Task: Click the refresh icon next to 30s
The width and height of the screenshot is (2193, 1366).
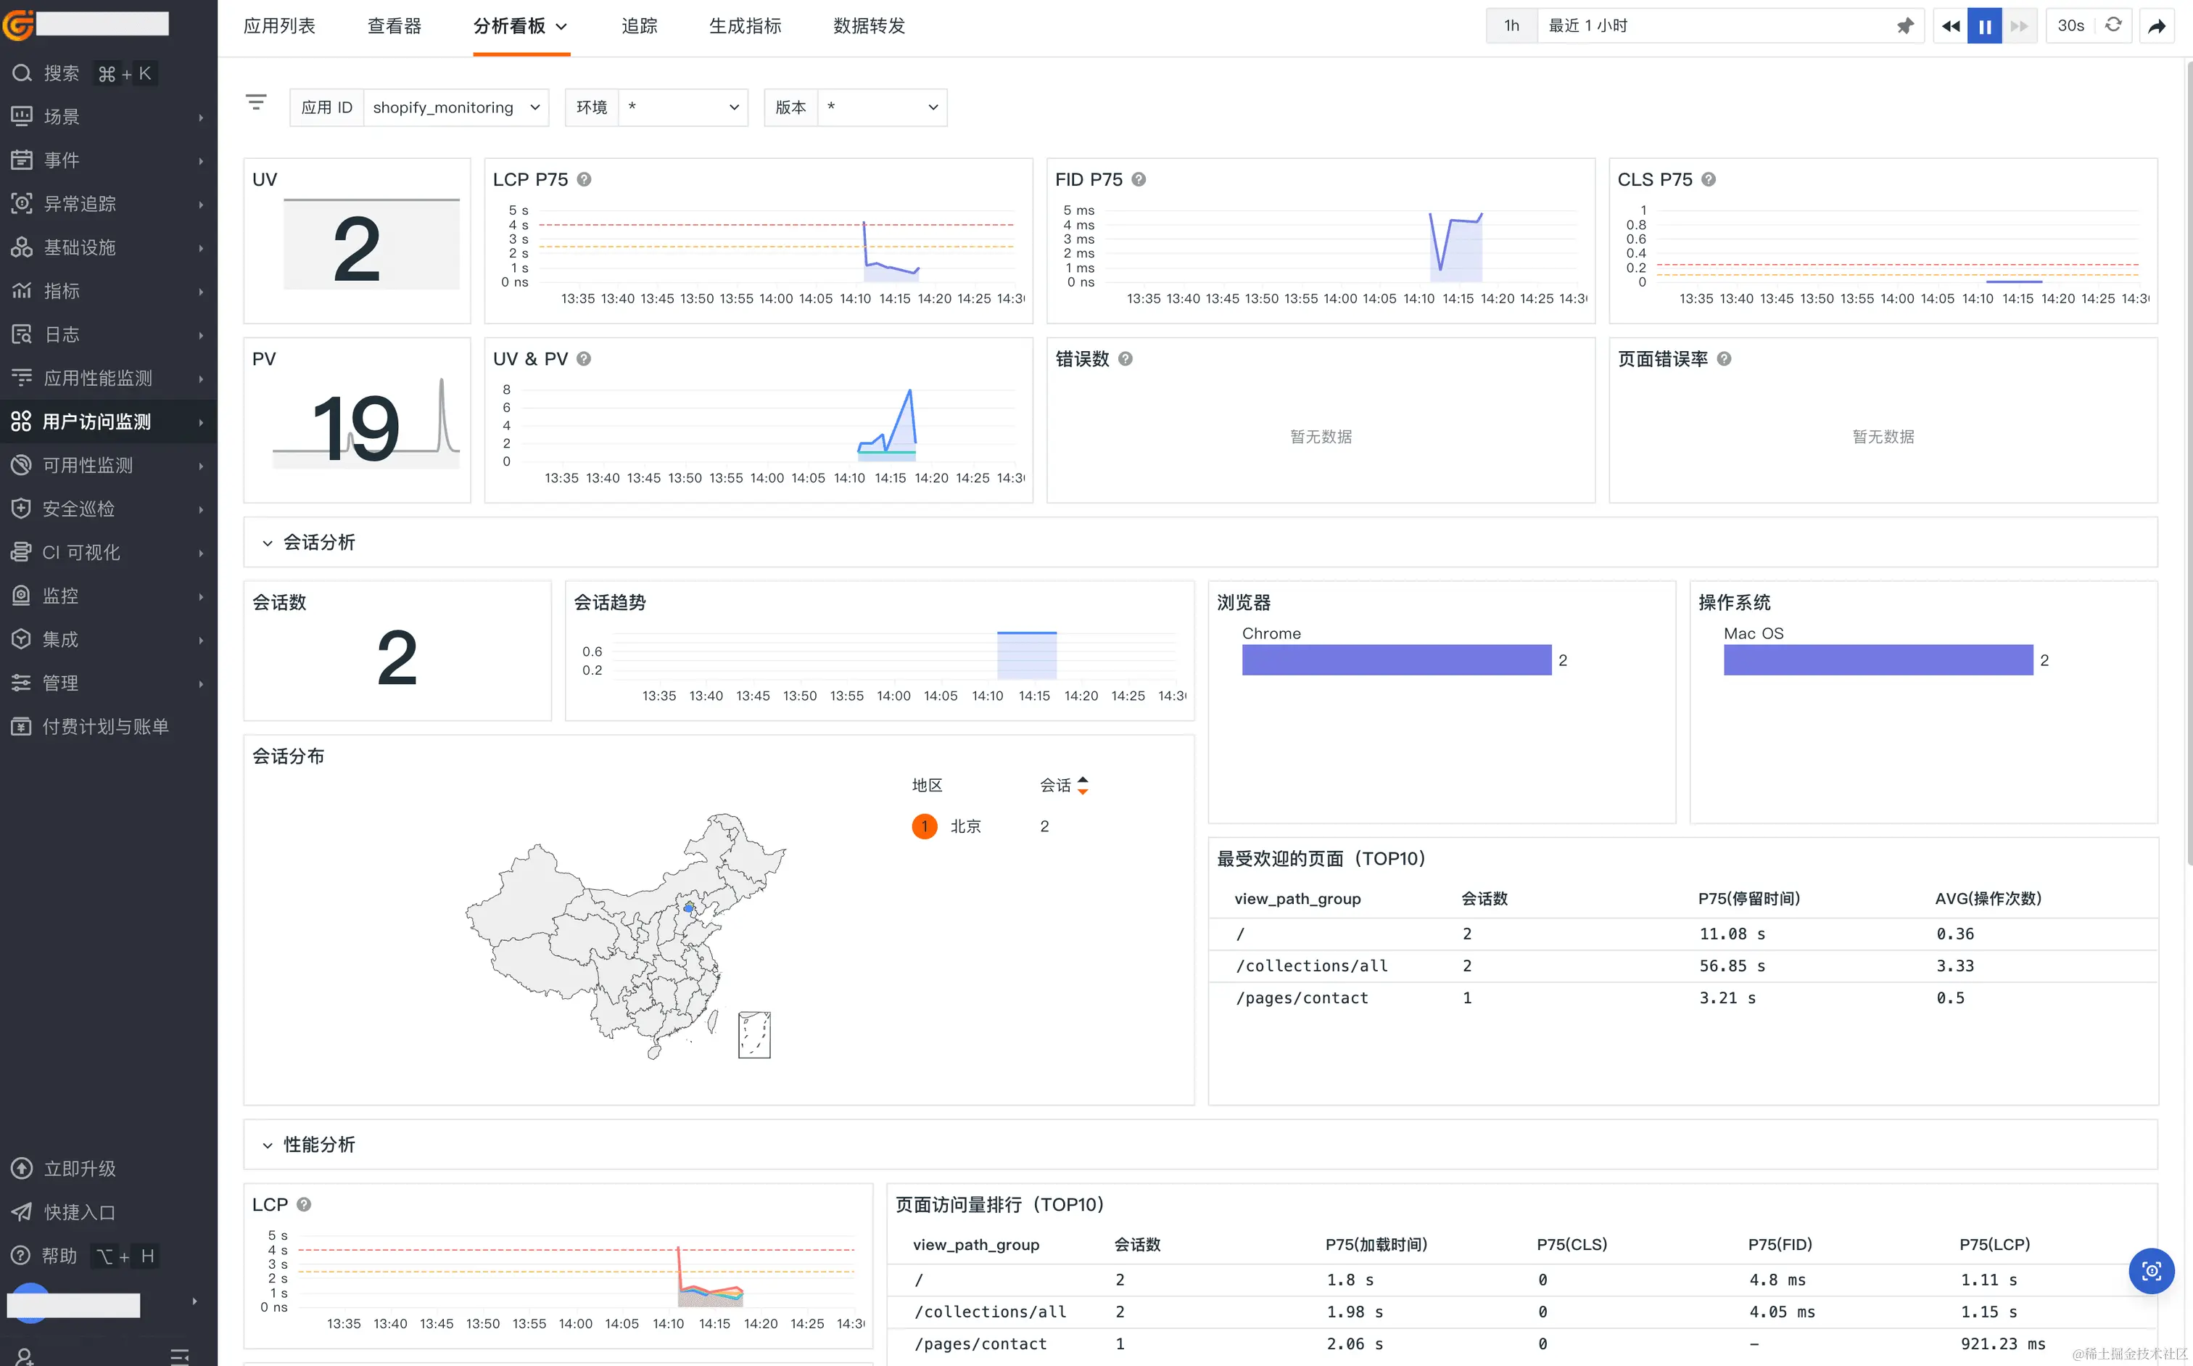Action: [x=2113, y=25]
